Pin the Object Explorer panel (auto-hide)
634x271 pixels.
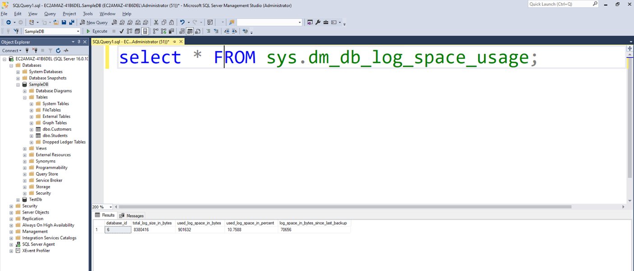click(79, 42)
